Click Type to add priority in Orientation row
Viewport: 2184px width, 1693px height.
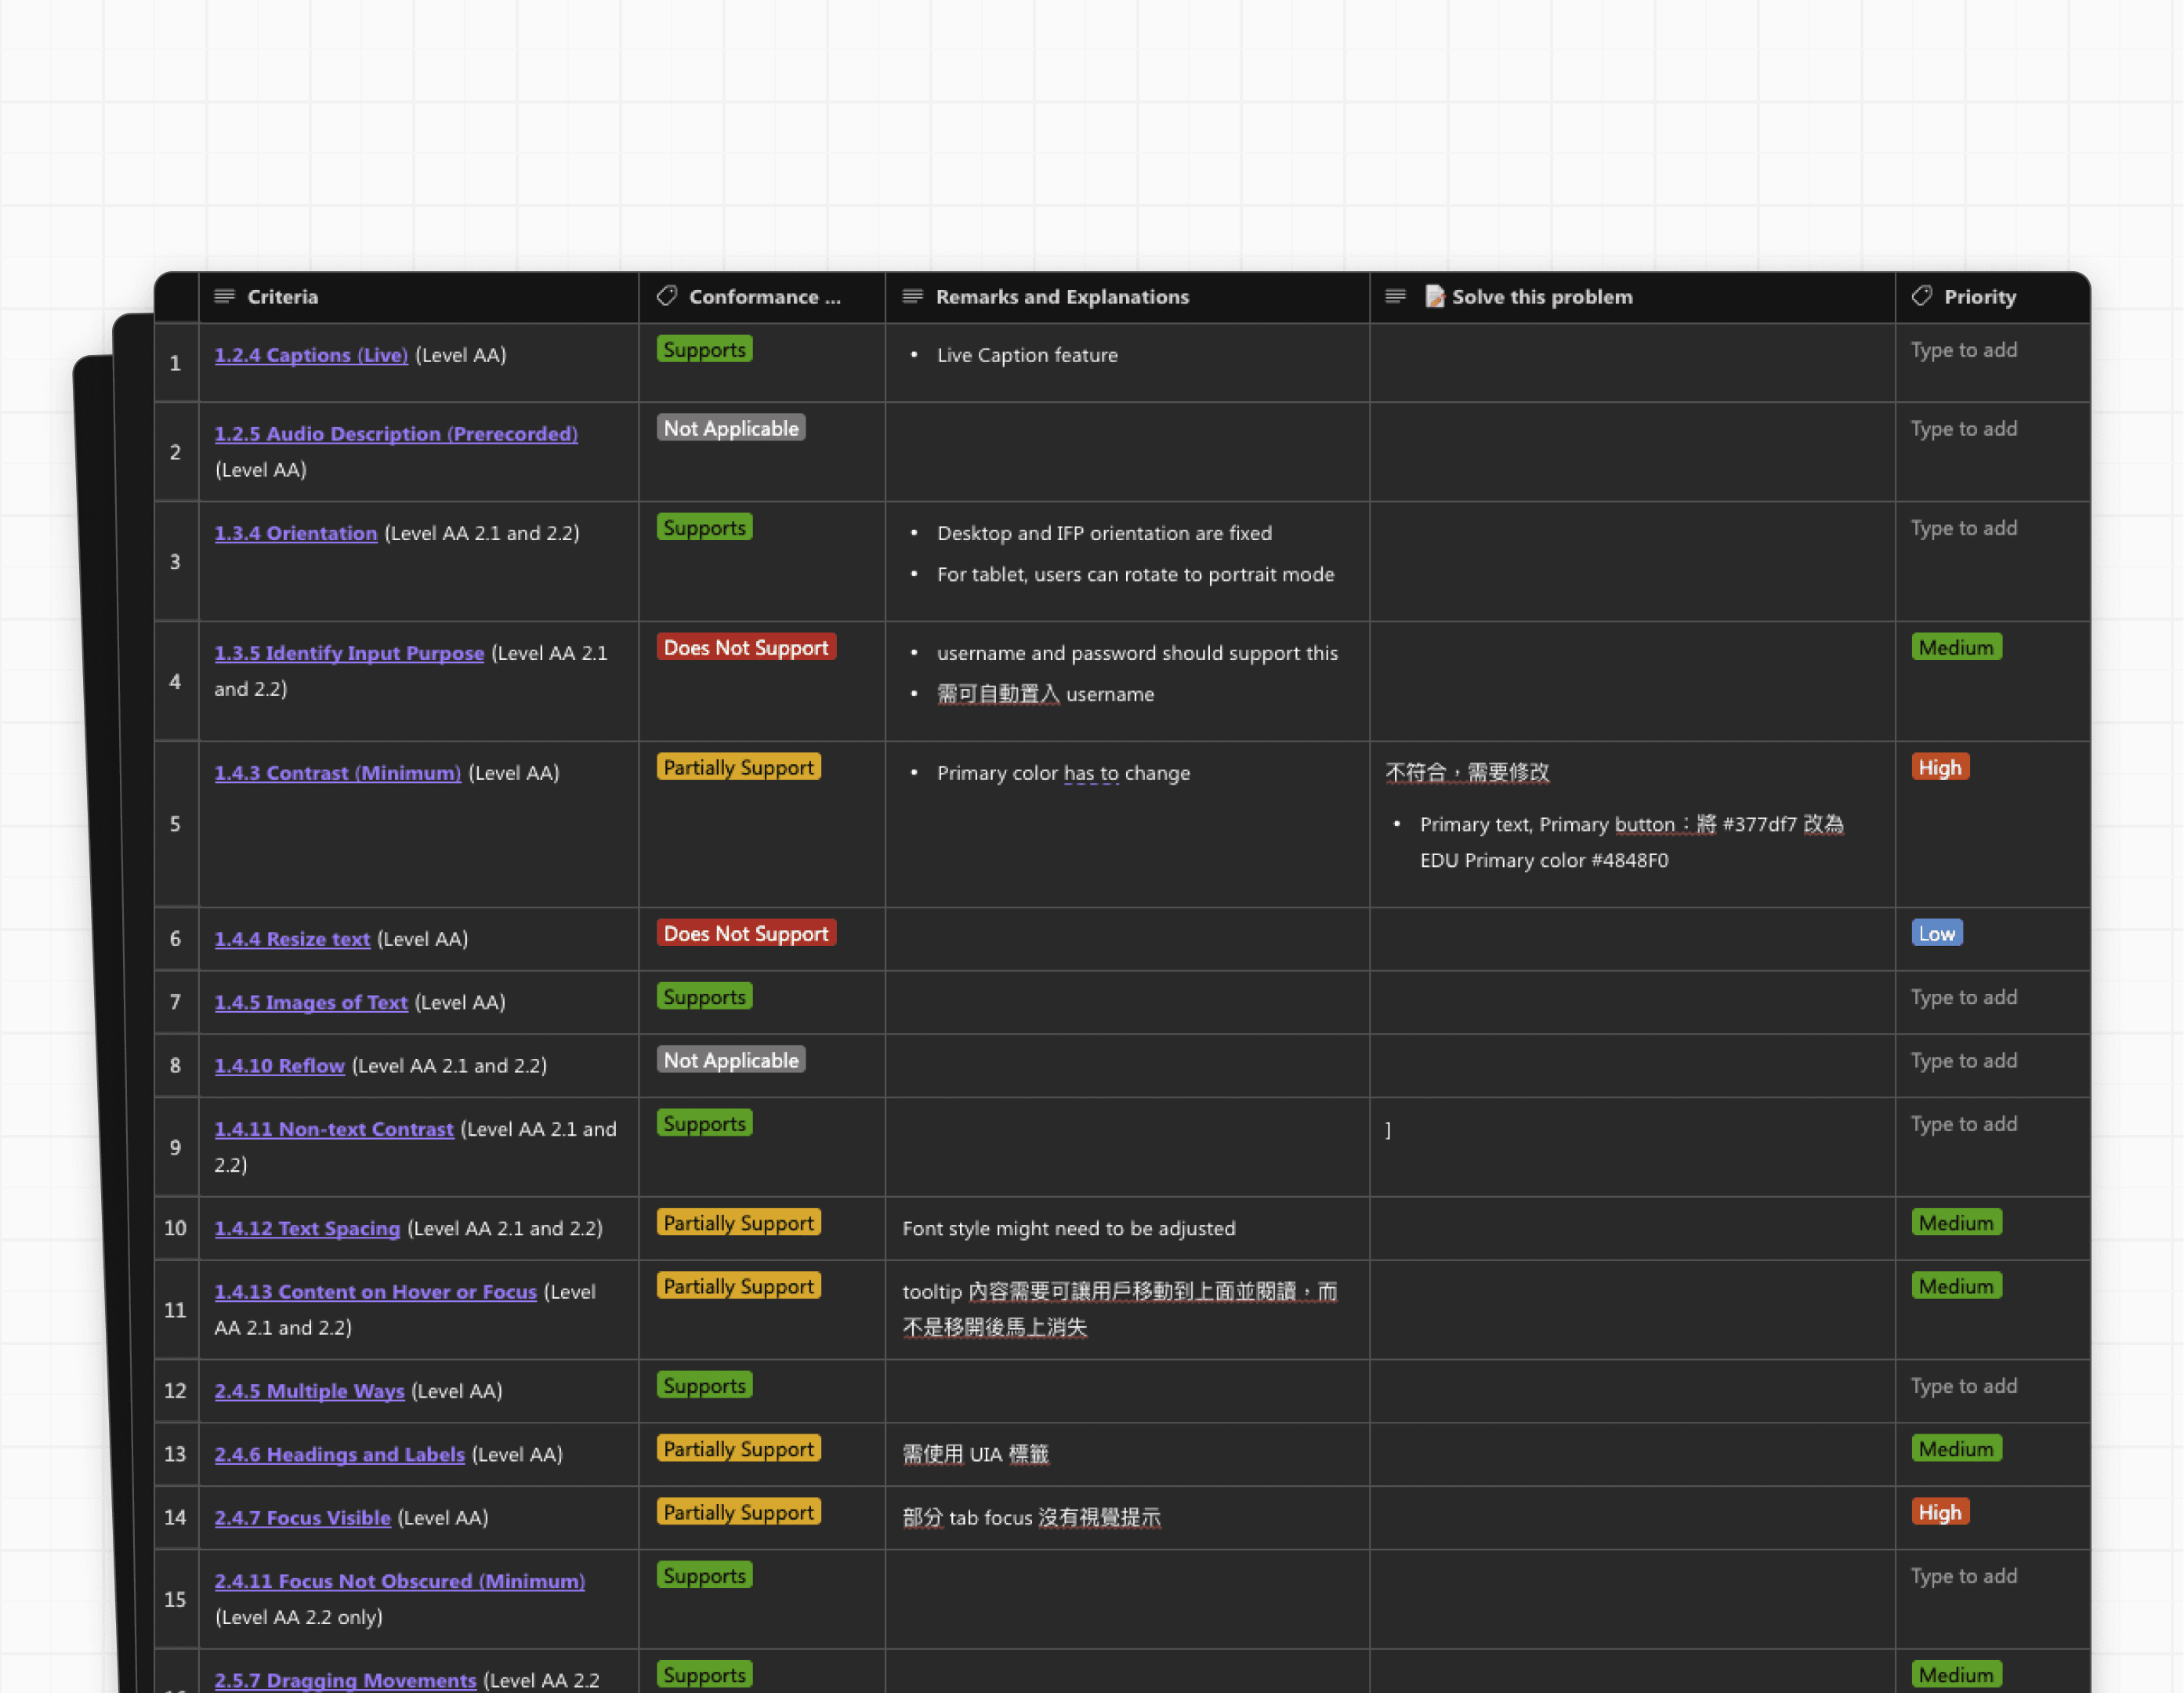click(1964, 528)
